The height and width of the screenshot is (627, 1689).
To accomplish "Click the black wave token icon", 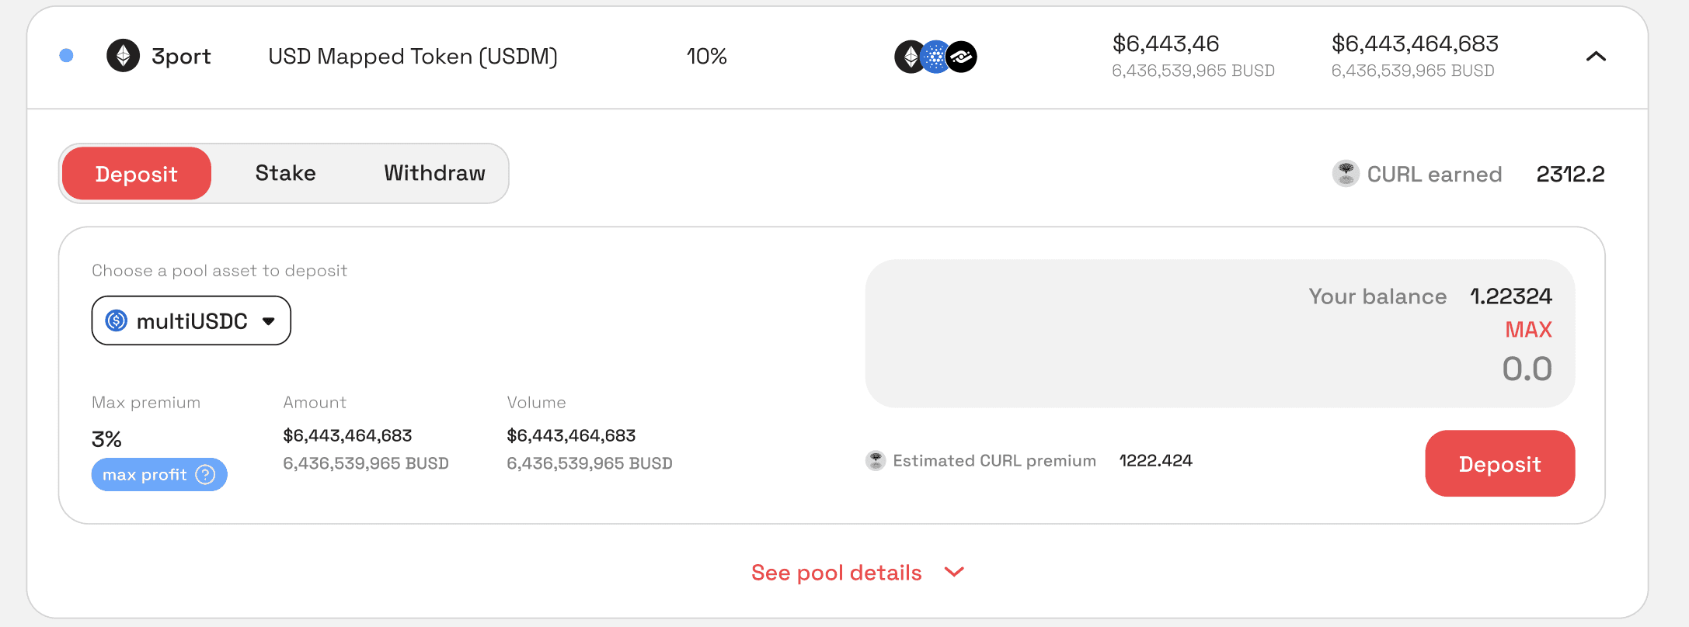I will click(x=962, y=57).
